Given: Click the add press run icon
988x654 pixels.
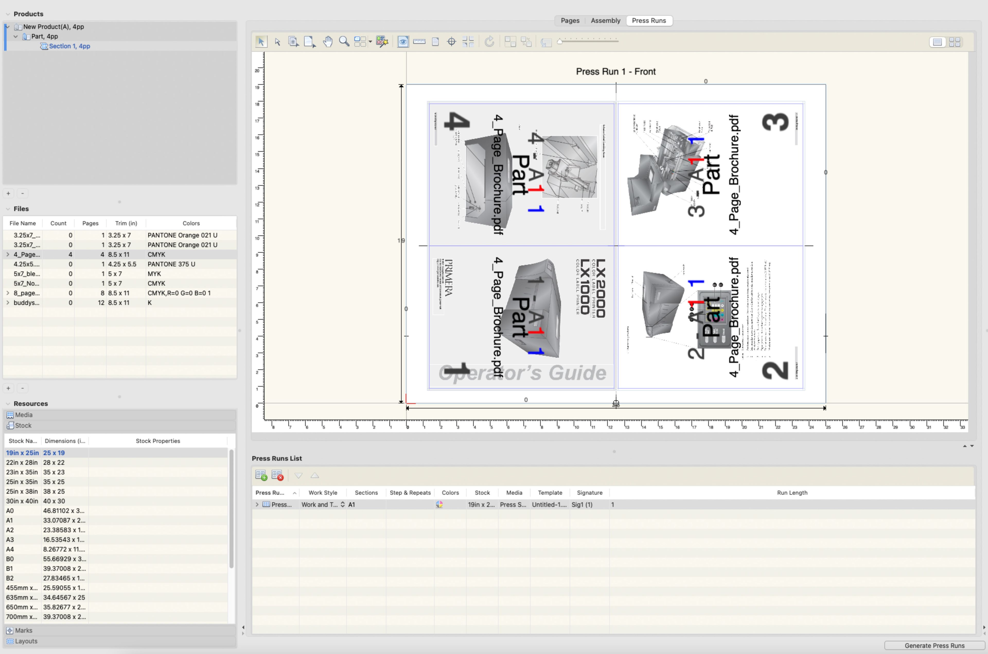Looking at the screenshot, I should [x=261, y=476].
